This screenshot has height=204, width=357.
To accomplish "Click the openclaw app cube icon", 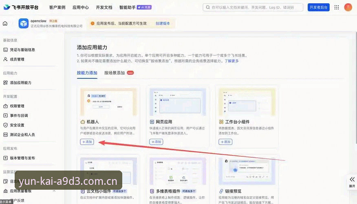I will 24,23.
